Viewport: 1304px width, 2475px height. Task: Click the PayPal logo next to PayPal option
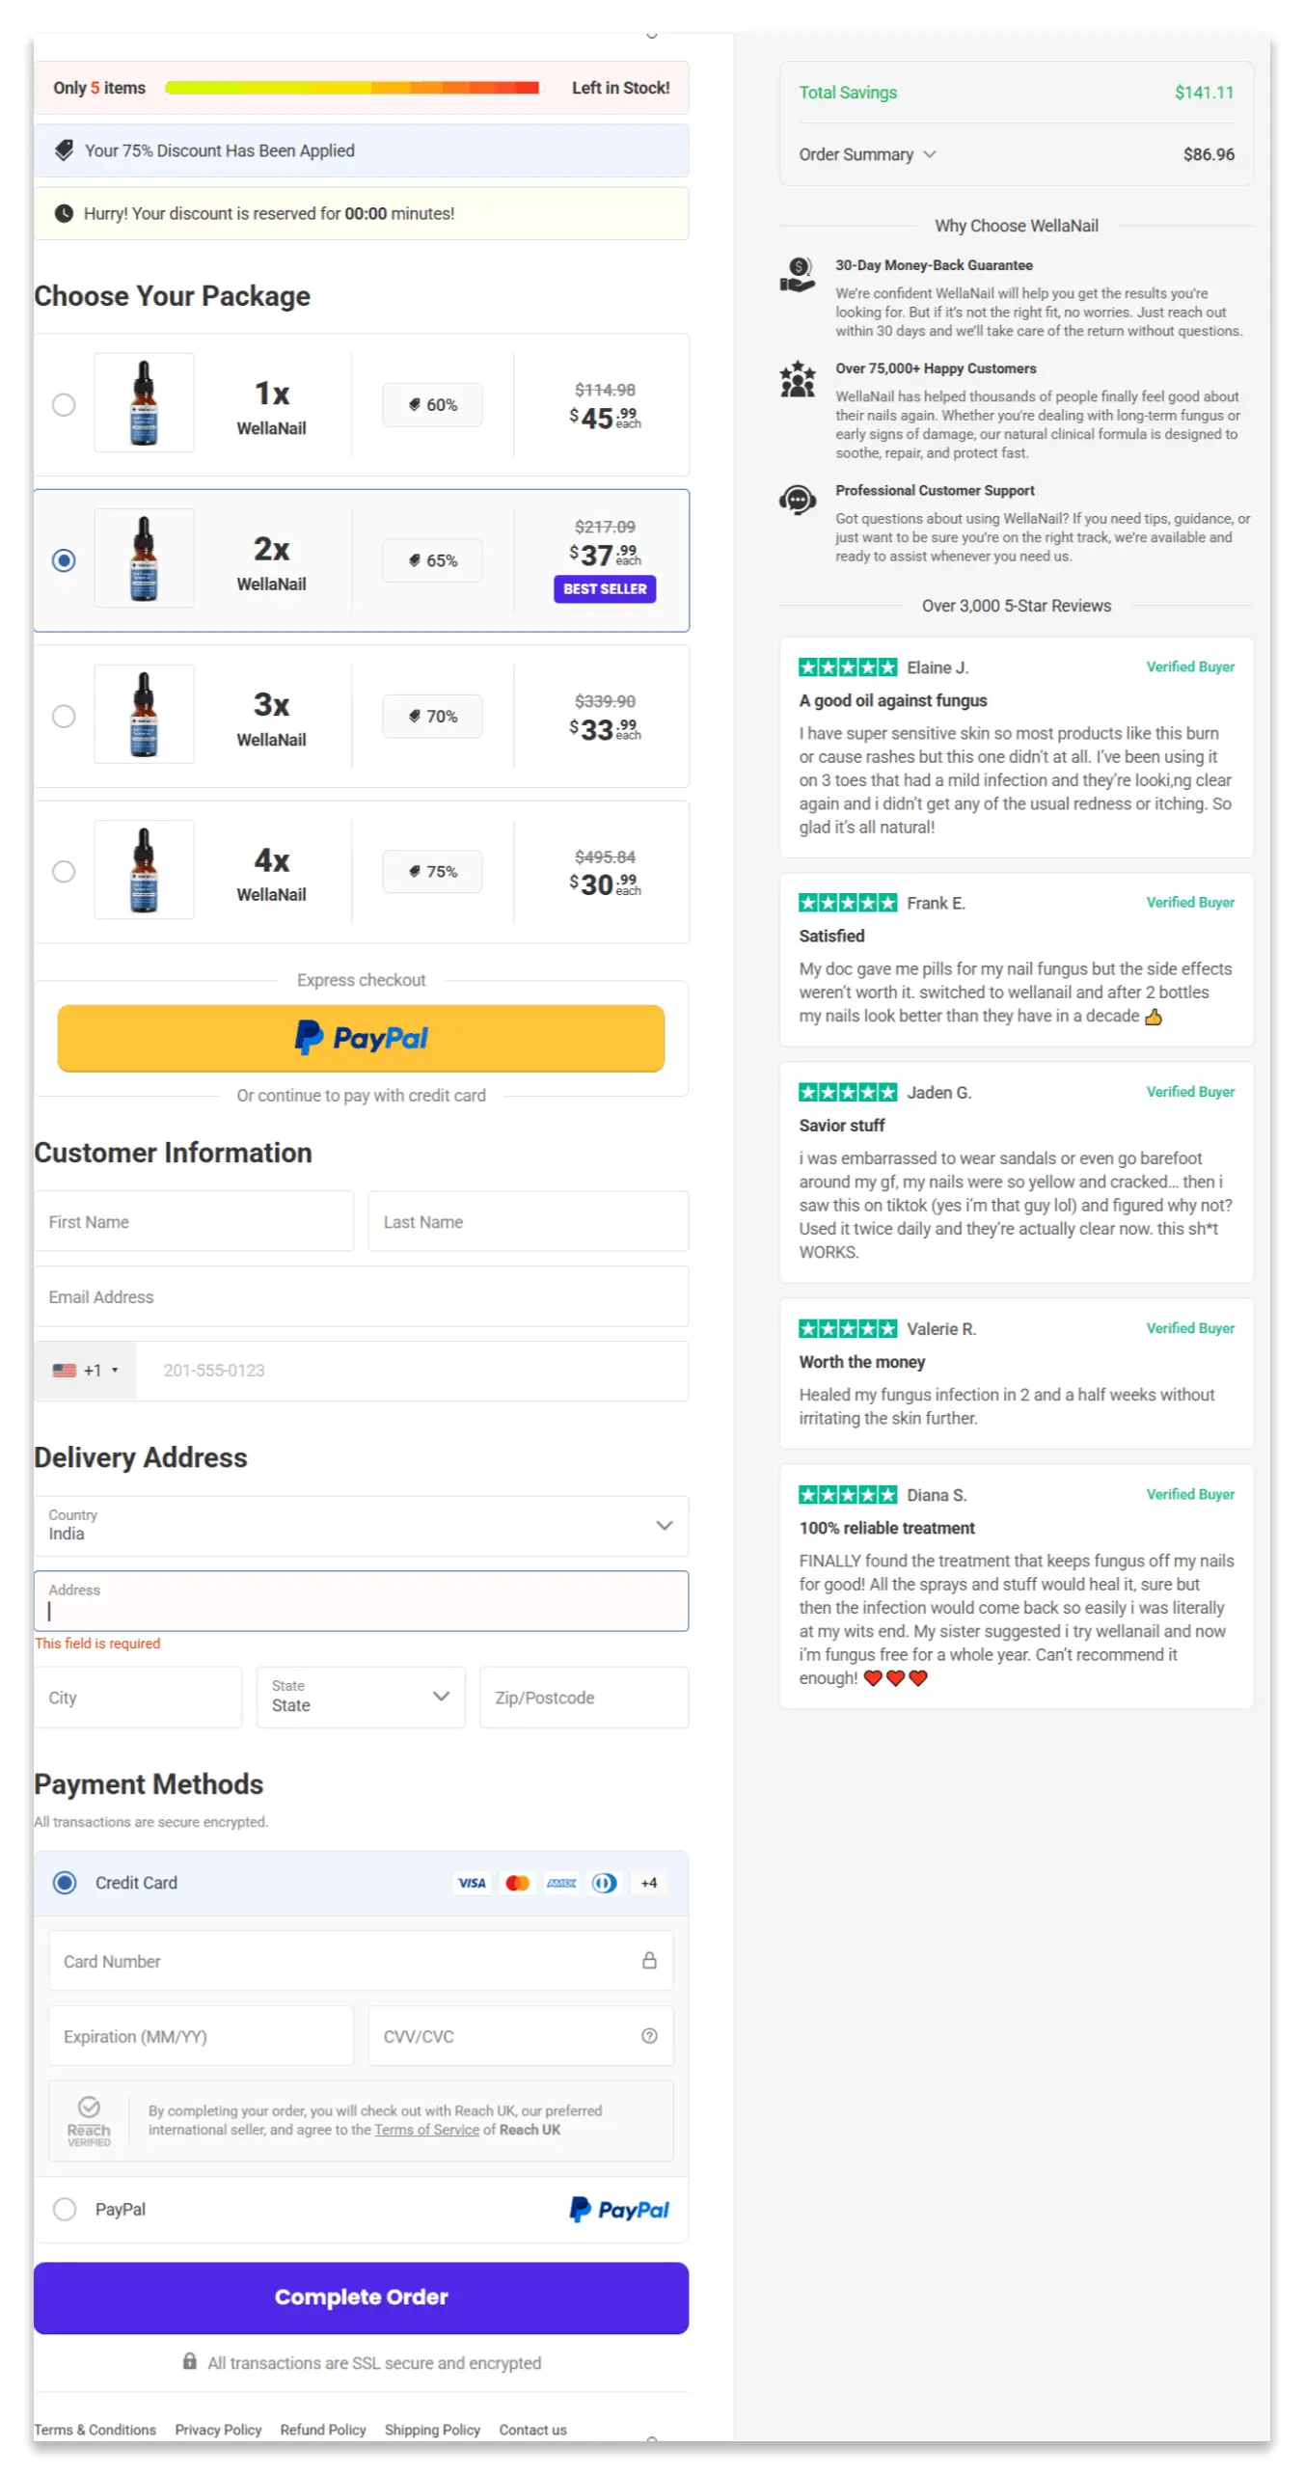tap(618, 2209)
